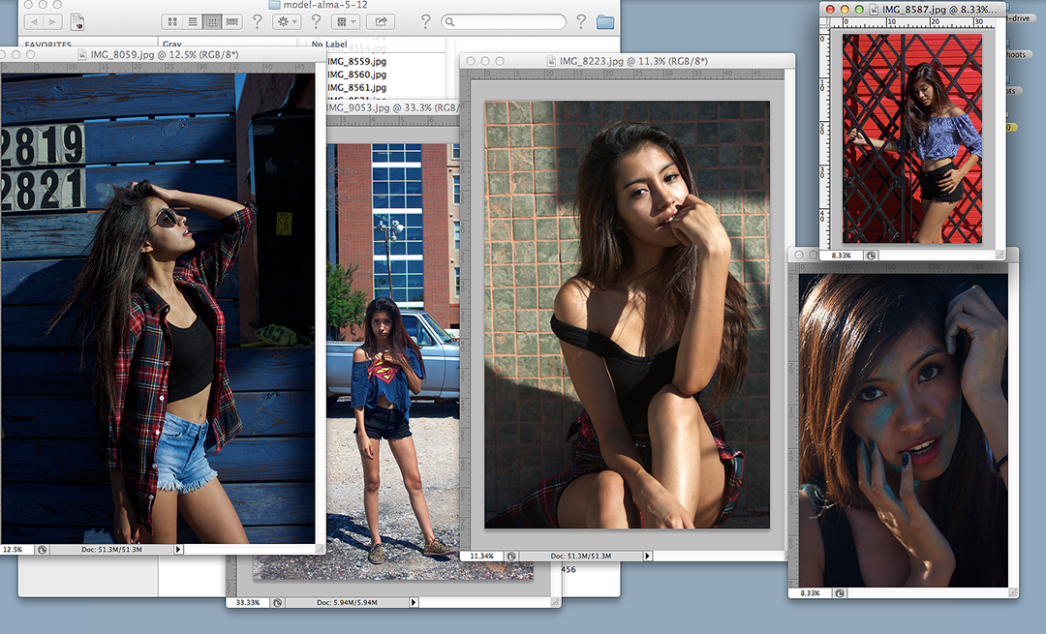Switch Finder to icon view

coord(172,22)
